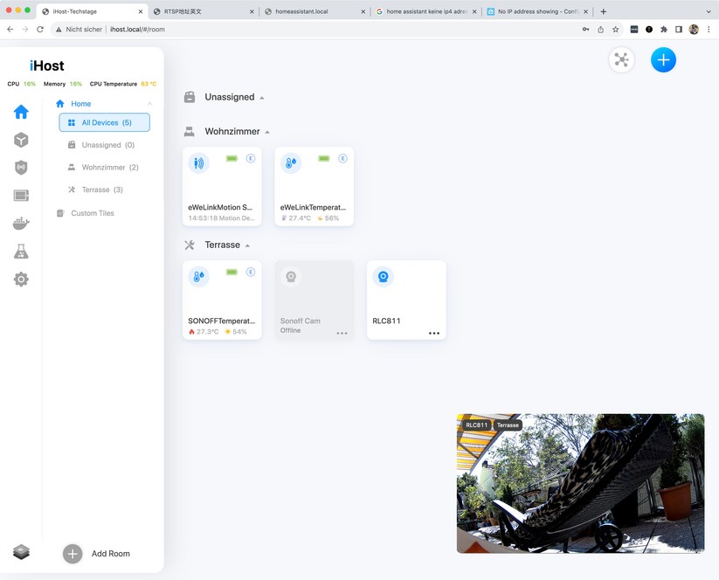Open the screen/cast panel icon in the sidebar
Viewport: 719px width, 580px height.
click(21, 196)
